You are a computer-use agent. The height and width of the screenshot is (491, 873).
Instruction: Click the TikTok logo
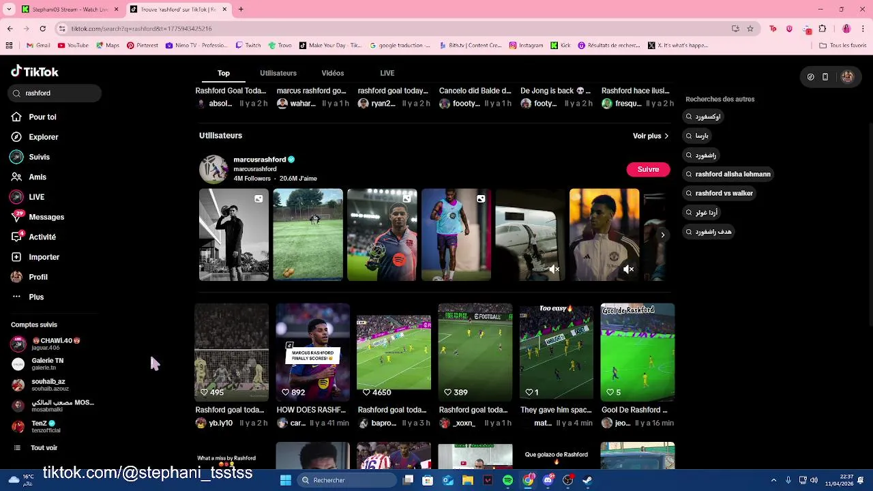(x=35, y=72)
